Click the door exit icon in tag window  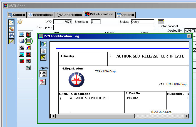click(43, 44)
